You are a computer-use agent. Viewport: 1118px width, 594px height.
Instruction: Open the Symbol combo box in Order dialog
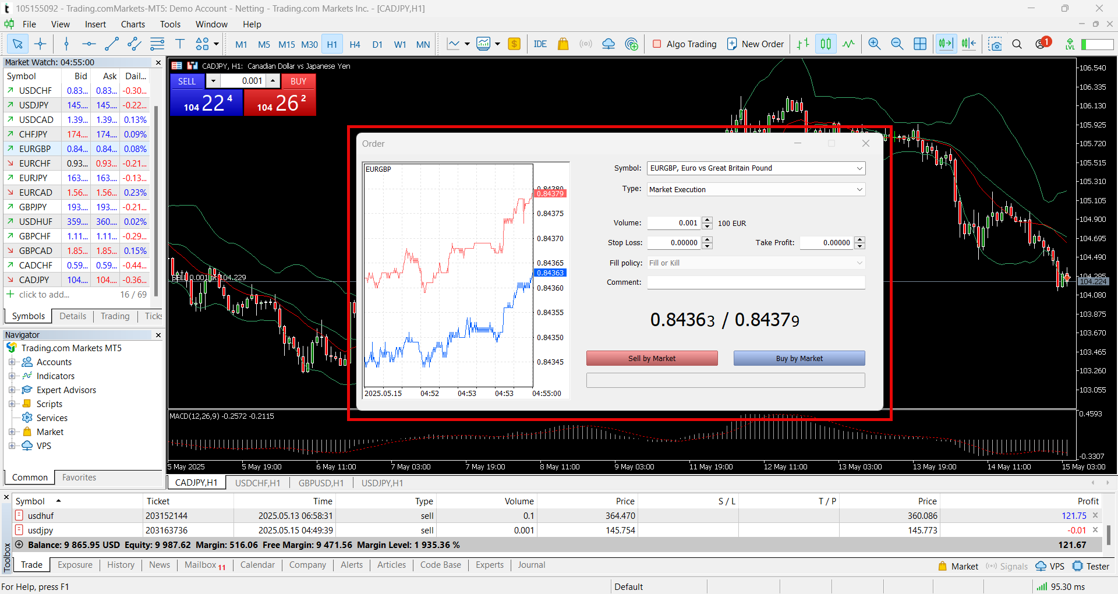click(x=756, y=168)
